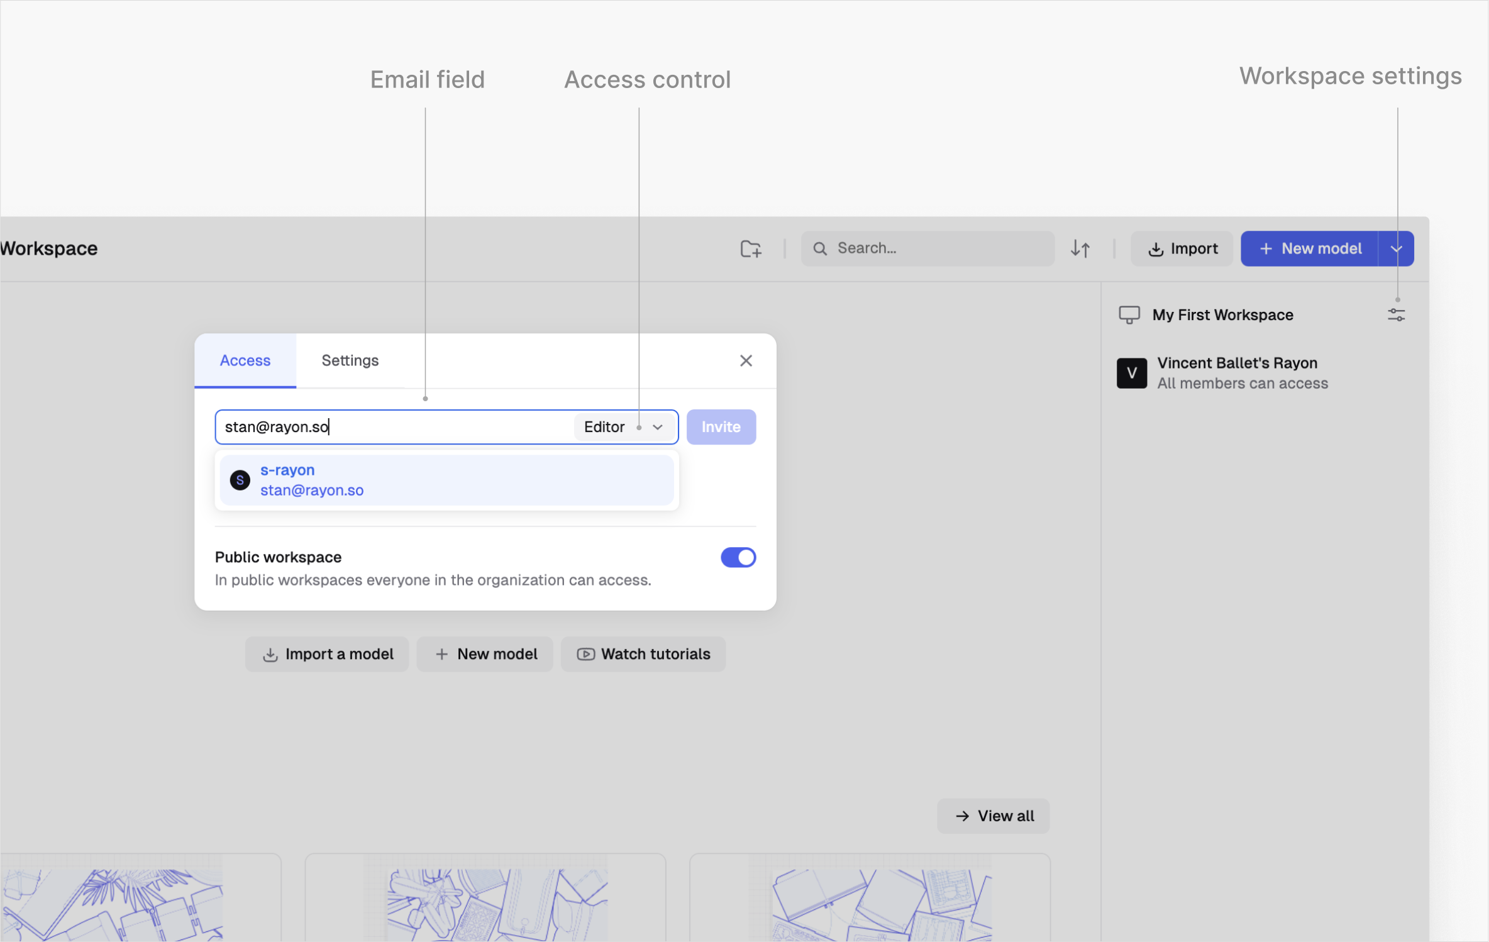
Task: Select the s-rayon suggestion entry
Action: [446, 480]
